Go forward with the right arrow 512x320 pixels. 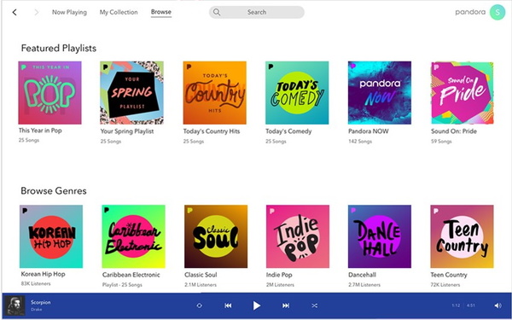pos(36,13)
